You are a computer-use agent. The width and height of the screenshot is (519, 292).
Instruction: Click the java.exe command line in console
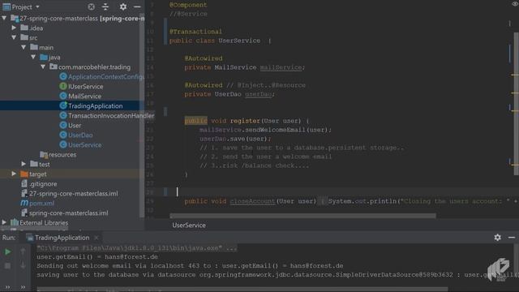pyautogui.click(x=137, y=248)
